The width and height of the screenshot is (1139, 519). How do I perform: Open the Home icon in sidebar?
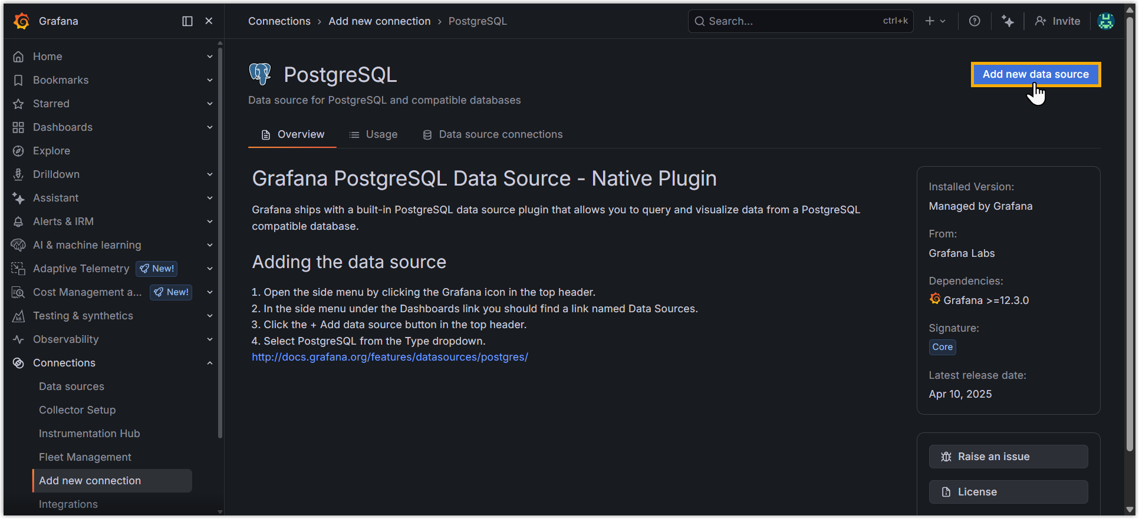[18, 57]
